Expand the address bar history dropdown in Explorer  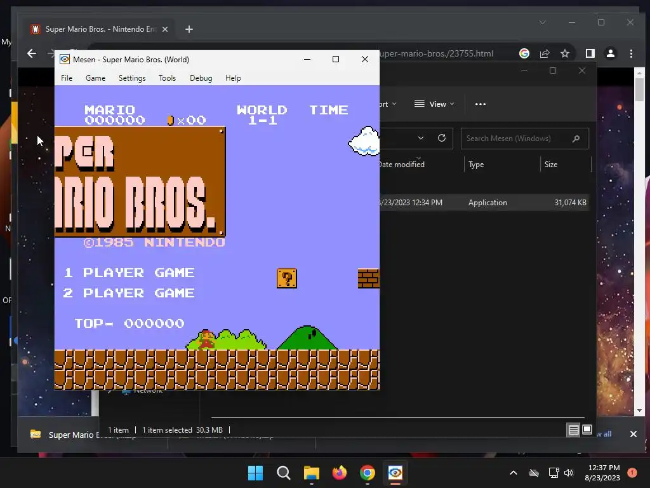pos(421,138)
